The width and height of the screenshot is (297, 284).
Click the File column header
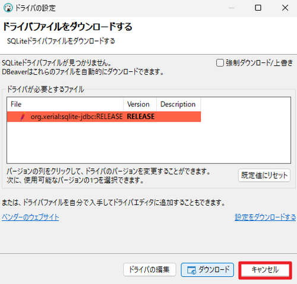[x=65, y=104]
